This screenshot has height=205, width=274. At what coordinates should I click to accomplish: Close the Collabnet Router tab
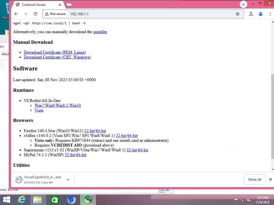tap(60, 5)
